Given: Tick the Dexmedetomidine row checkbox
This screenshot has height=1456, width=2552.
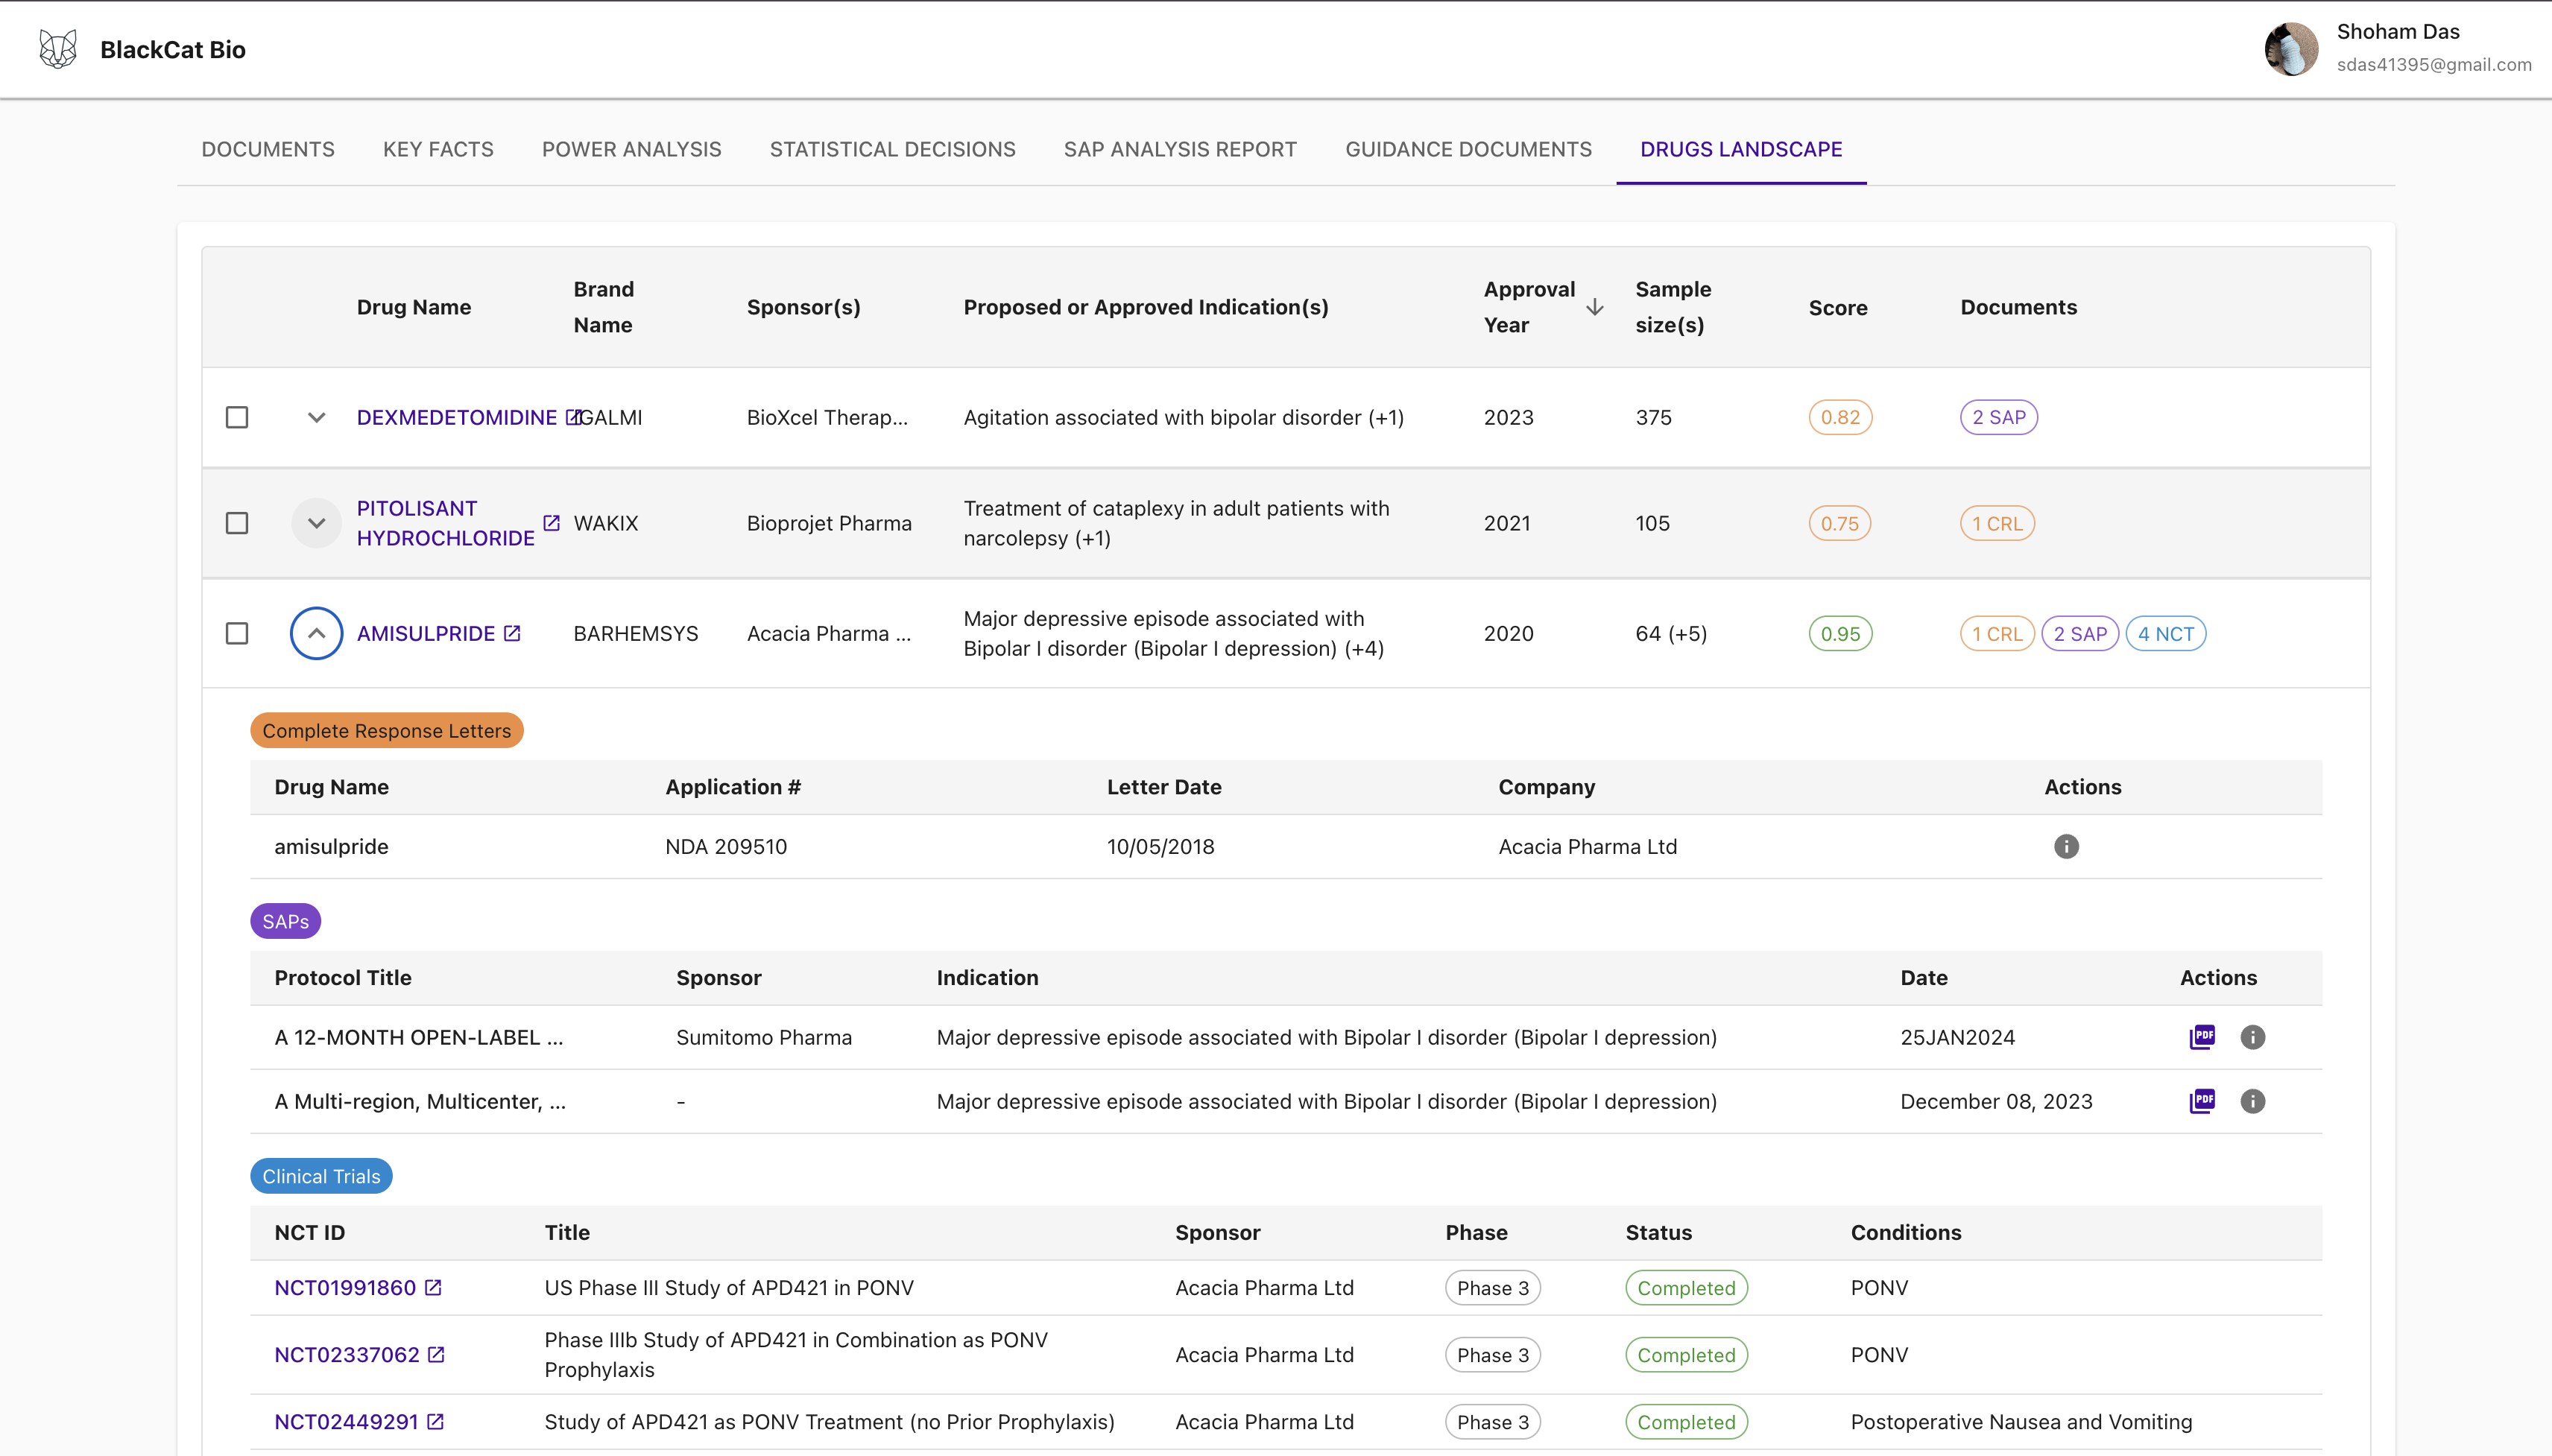Looking at the screenshot, I should [237, 417].
